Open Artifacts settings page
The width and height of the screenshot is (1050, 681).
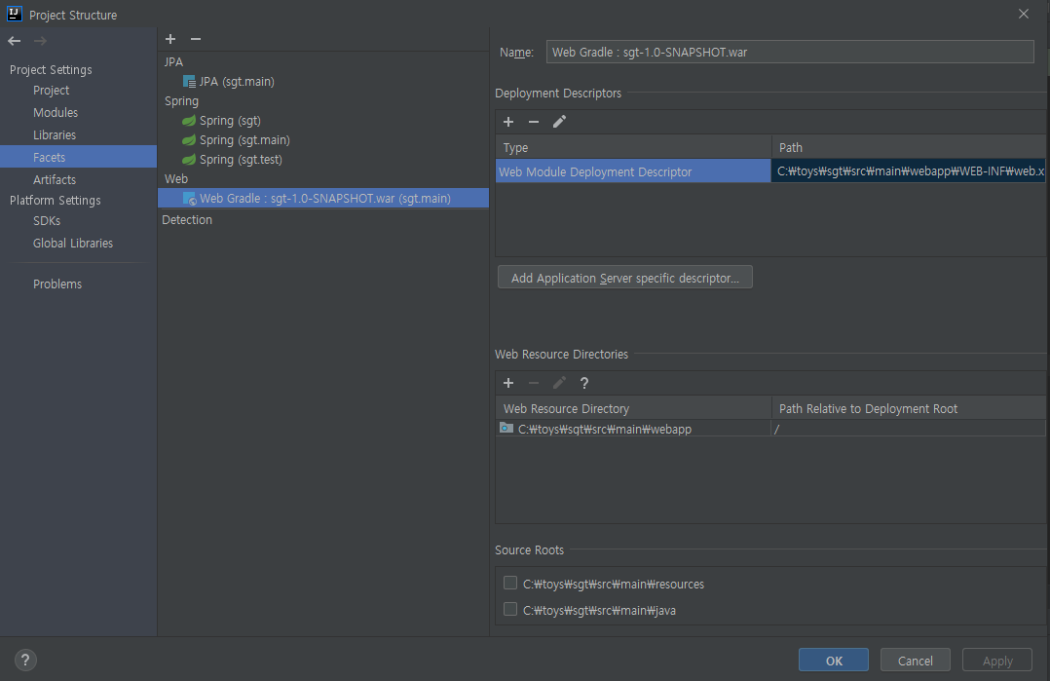[x=55, y=179]
